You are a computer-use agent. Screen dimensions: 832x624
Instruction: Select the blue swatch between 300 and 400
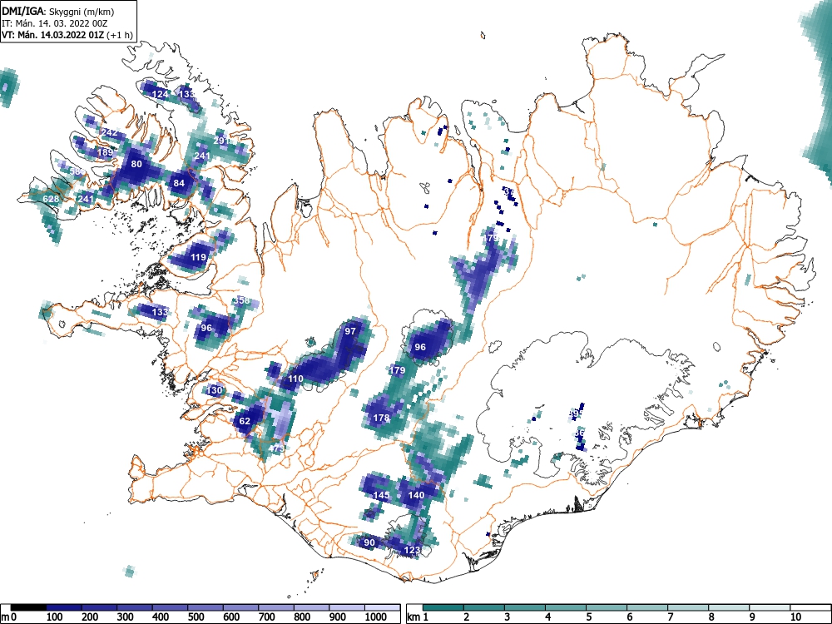[135, 607]
